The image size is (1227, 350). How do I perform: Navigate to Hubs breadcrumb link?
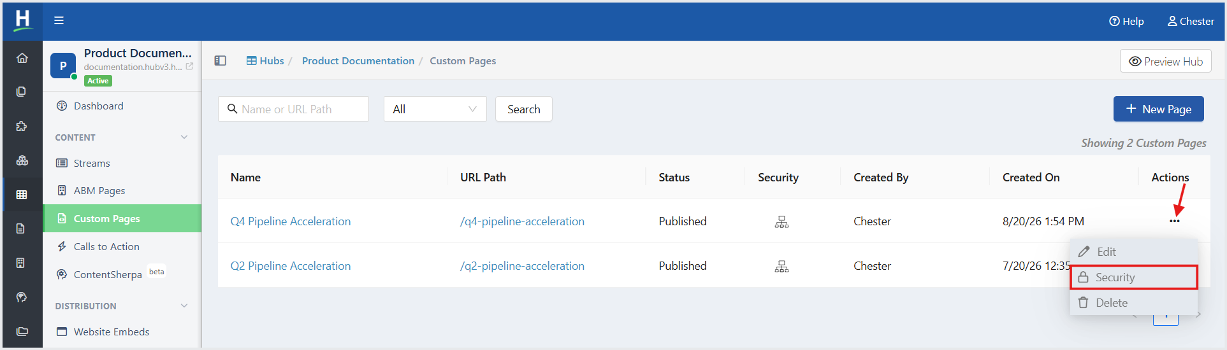265,60
